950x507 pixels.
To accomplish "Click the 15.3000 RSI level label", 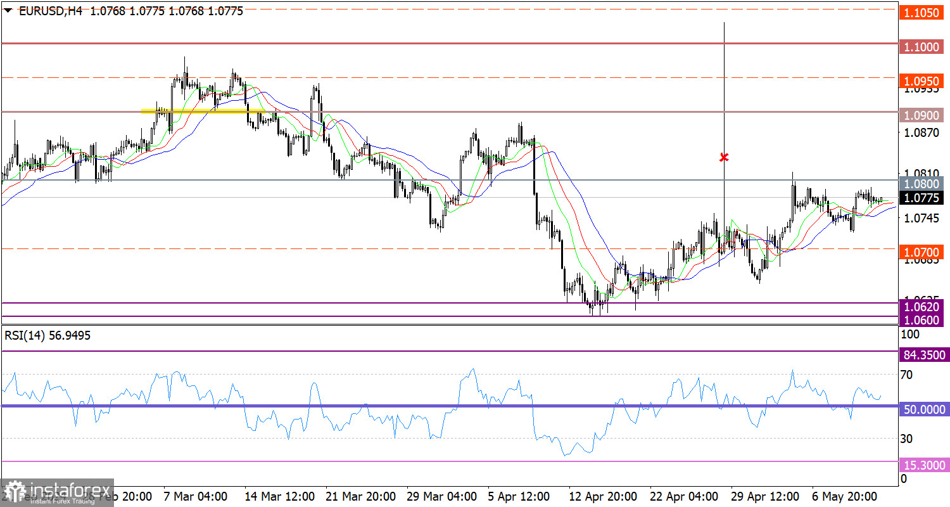I will coord(925,465).
